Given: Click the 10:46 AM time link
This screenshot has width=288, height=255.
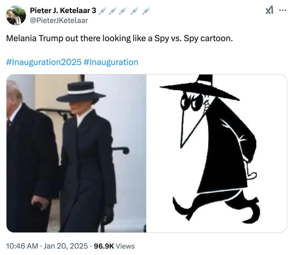Looking at the screenshot, I should (x=21, y=246).
